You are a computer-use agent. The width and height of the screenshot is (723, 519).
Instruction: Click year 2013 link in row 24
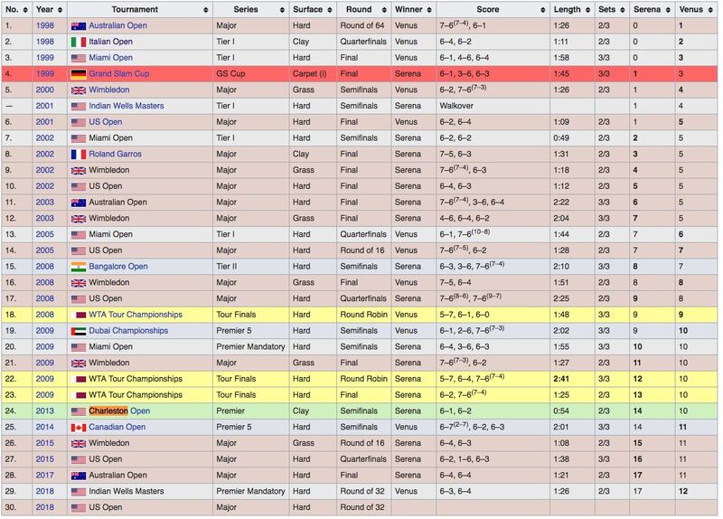[x=44, y=411]
